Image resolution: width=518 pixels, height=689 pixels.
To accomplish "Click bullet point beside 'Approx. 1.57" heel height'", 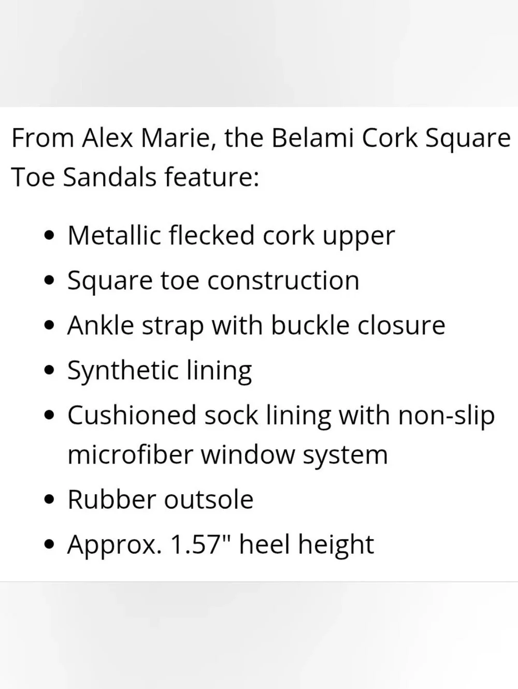I will [50, 546].
